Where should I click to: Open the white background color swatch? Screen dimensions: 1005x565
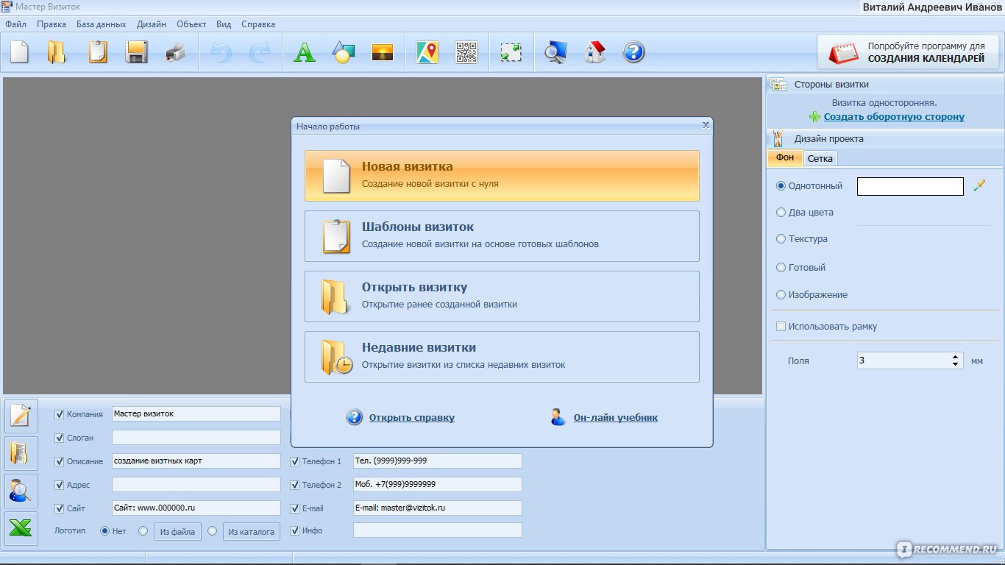[910, 186]
